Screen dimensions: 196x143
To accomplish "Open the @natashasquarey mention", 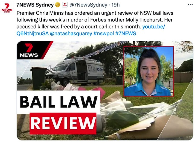I will (x=71, y=33).
